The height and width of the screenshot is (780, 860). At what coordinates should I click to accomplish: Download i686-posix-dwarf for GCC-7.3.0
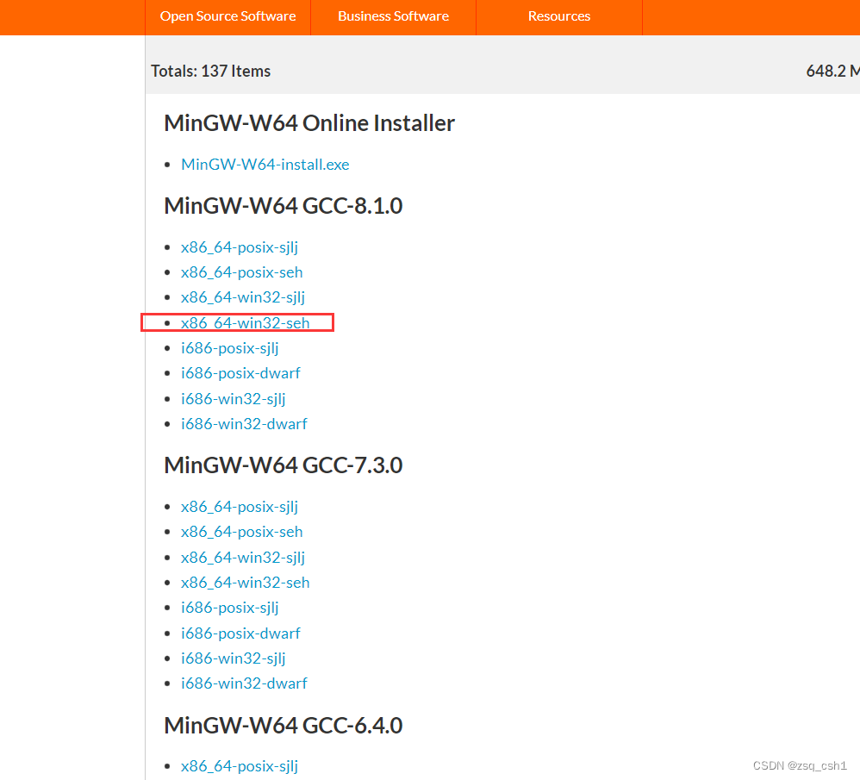[x=240, y=633]
